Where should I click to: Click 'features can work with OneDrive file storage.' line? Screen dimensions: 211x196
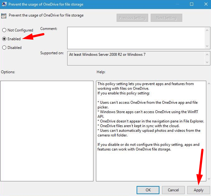[x=134, y=149]
